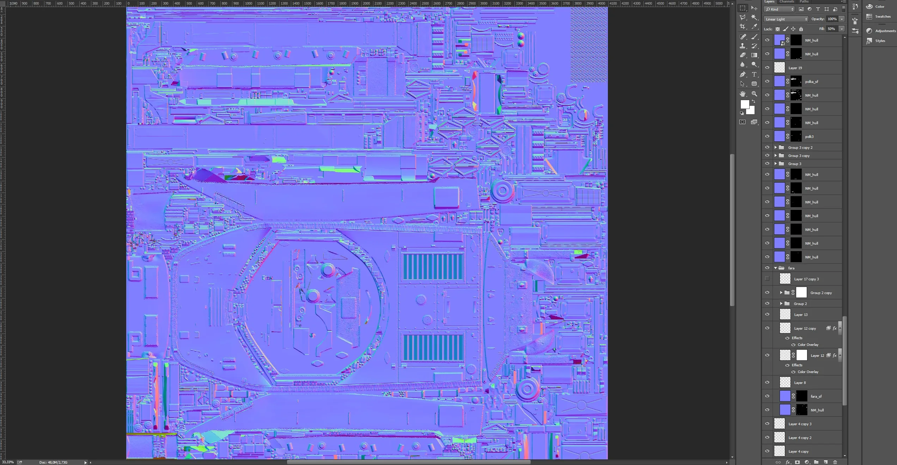Select the Brush tool

coord(754,37)
